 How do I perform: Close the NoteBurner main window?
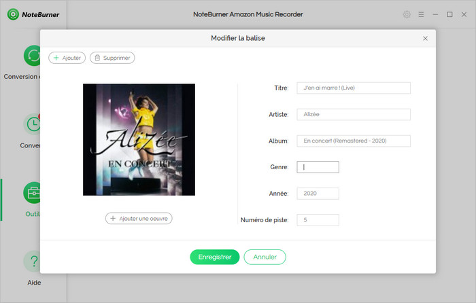pyautogui.click(x=464, y=14)
